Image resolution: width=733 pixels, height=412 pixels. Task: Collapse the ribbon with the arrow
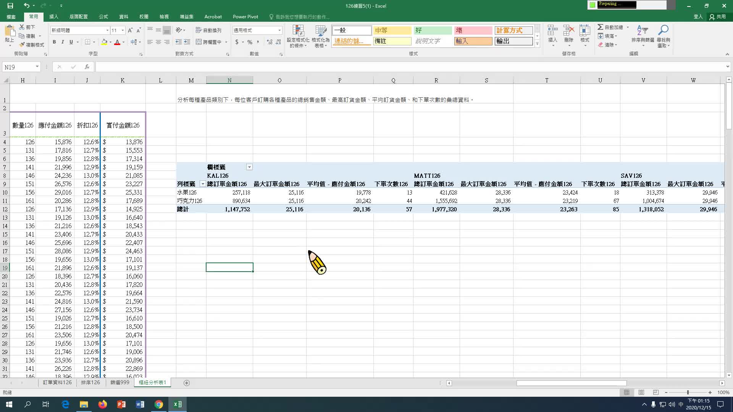[x=727, y=54]
